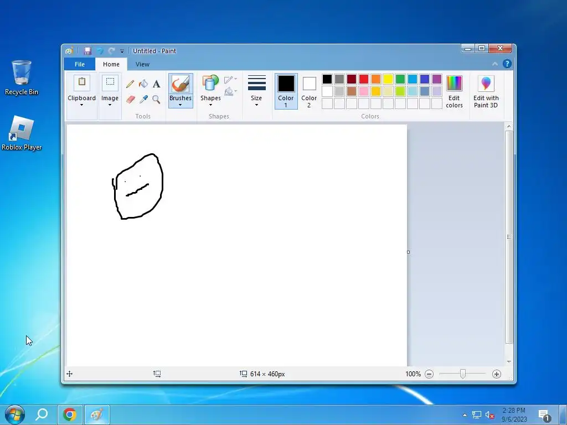This screenshot has width=567, height=425.
Task: Open the Shapes gallery icon
Action: [210, 83]
